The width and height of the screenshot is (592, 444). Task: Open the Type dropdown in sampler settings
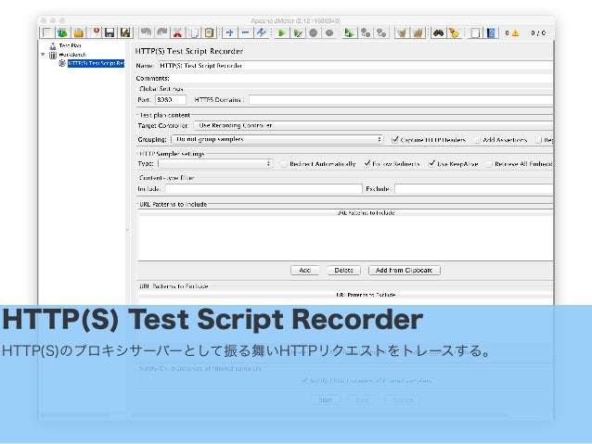click(215, 164)
